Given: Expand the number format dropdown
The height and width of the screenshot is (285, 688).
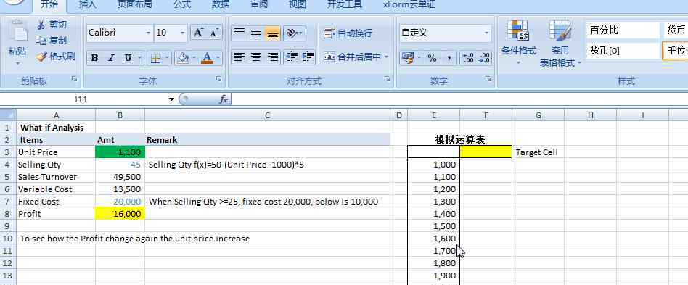Looking at the screenshot, I should [x=486, y=33].
